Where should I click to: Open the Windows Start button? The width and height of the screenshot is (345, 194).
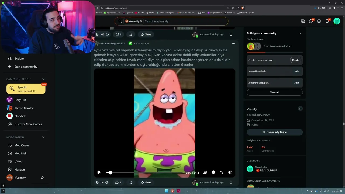pos(167,191)
